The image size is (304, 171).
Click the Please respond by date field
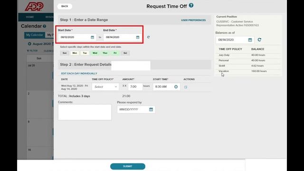coord(136,109)
